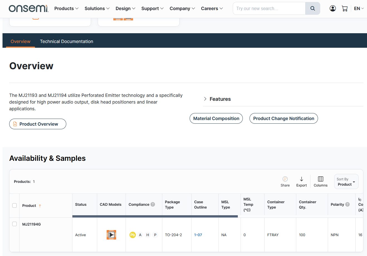Open the Columns chooser icon
This screenshot has width=367, height=256.
pos(320,179)
